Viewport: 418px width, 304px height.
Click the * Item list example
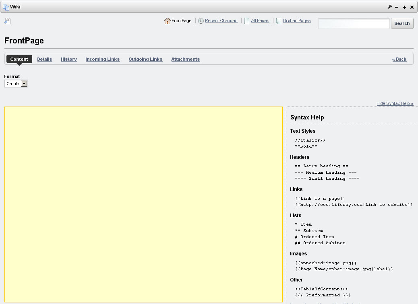pyautogui.click(x=303, y=224)
